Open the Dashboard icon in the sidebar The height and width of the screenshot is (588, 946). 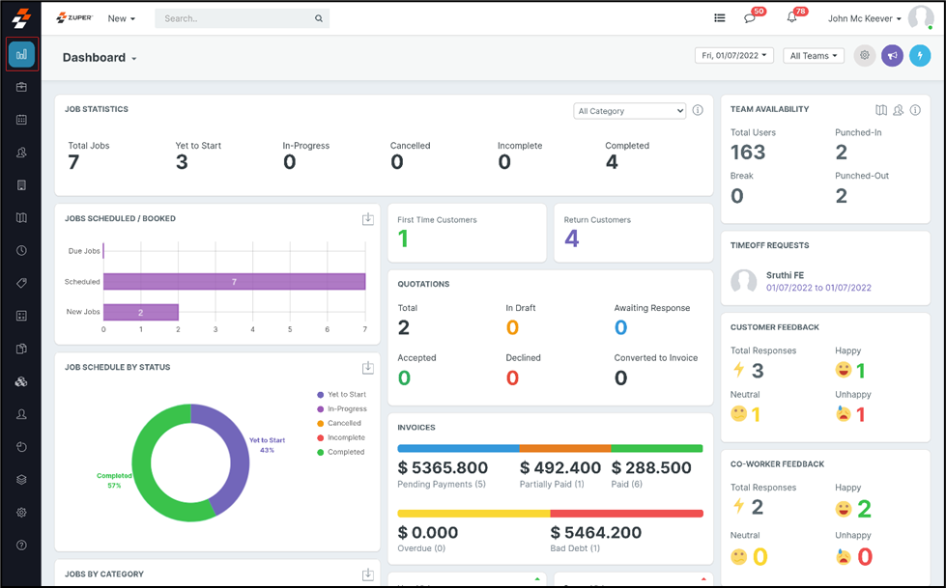pos(21,55)
